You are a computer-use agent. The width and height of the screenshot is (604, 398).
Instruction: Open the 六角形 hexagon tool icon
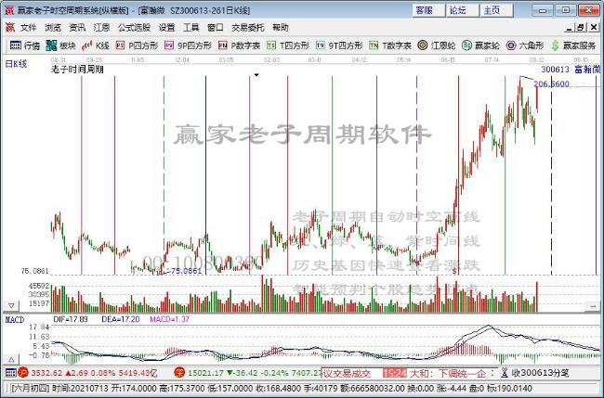click(x=511, y=45)
